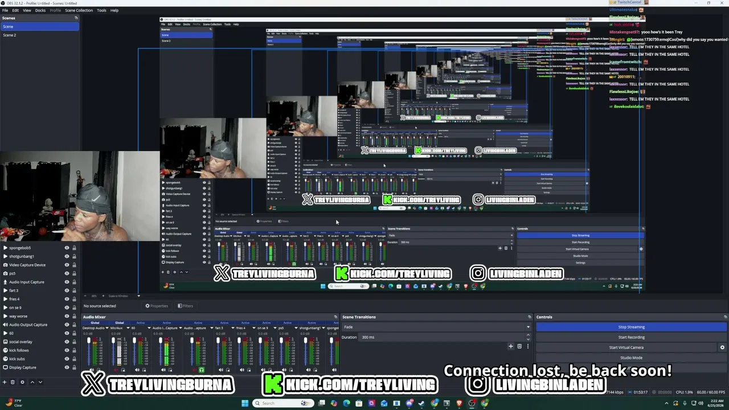Open the File menu
The height and width of the screenshot is (410, 729).
[x=5, y=10]
